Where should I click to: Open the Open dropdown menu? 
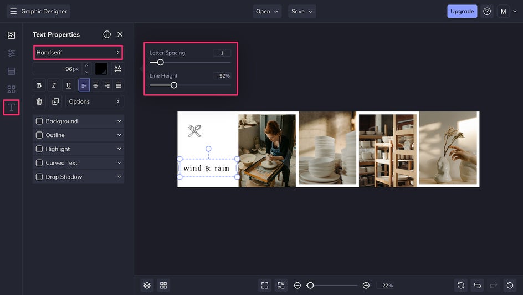(x=267, y=11)
